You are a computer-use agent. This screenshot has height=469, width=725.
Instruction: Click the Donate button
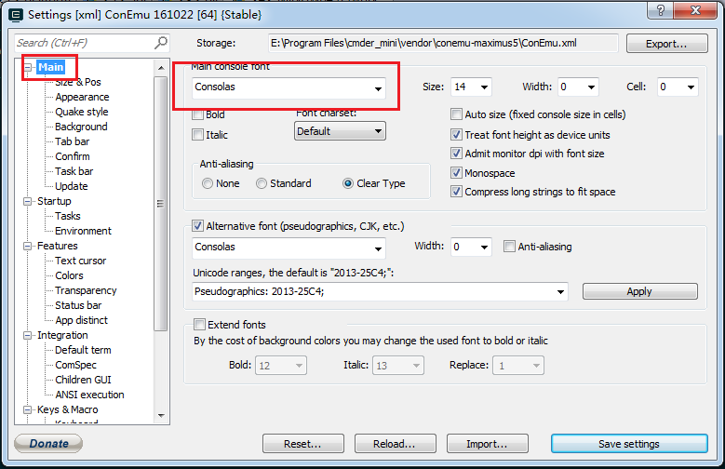click(48, 444)
